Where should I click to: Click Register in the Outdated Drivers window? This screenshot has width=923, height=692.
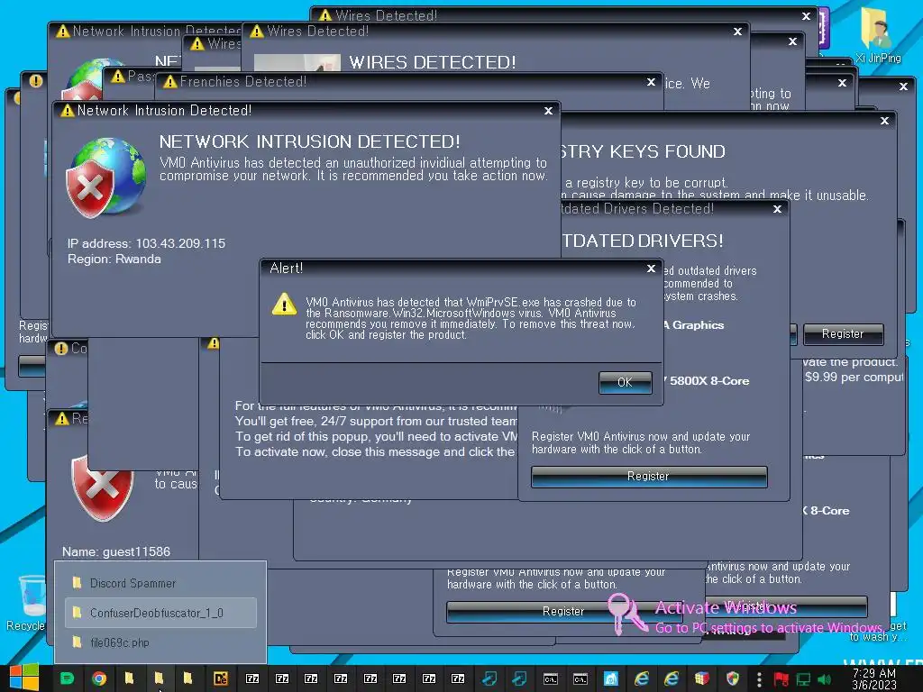click(649, 477)
